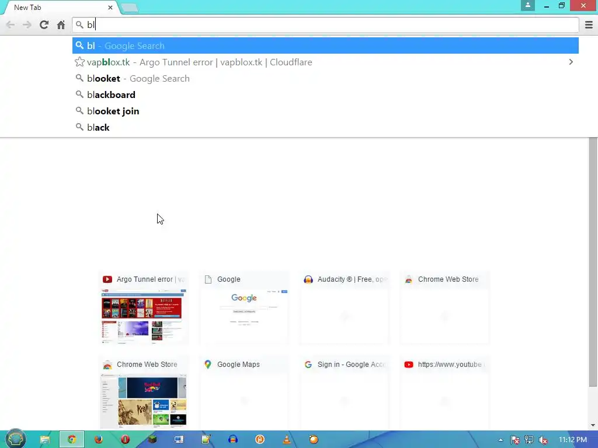Launch Firefox from the taskbar

(98, 440)
